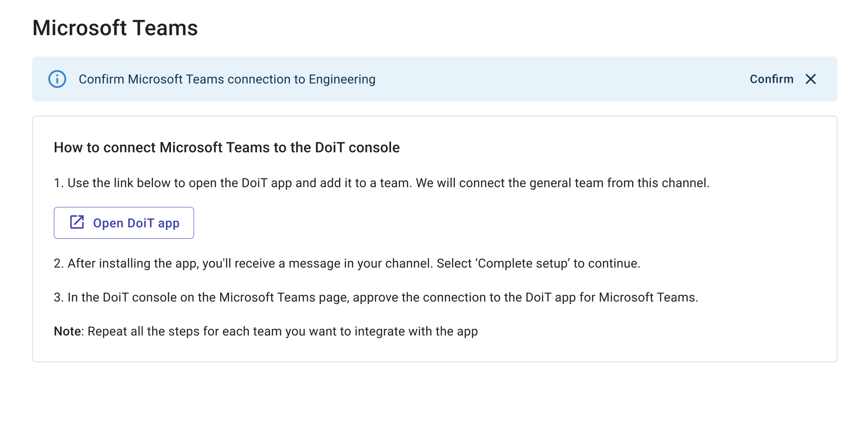Screen dimensions: 845x427
Task: Confirm the Microsoft Teams connection to Engineering
Action: tap(771, 79)
